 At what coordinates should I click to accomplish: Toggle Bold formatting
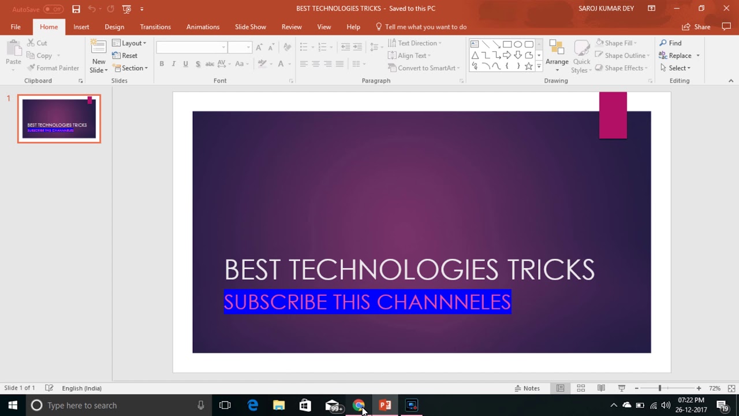point(162,64)
